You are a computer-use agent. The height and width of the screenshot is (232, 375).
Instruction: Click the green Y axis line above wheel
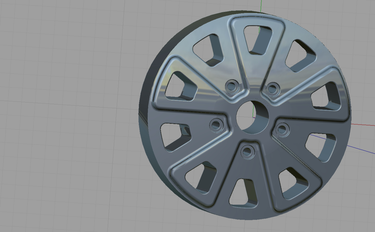[x=261, y=6]
